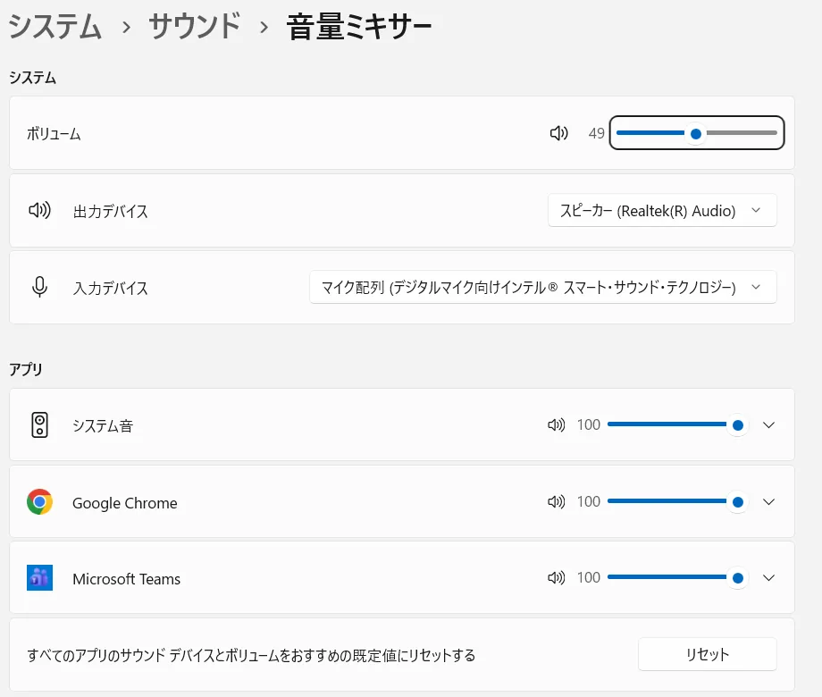The width and height of the screenshot is (822, 697).
Task: Go to システム in the breadcrumb
Action: (55, 26)
